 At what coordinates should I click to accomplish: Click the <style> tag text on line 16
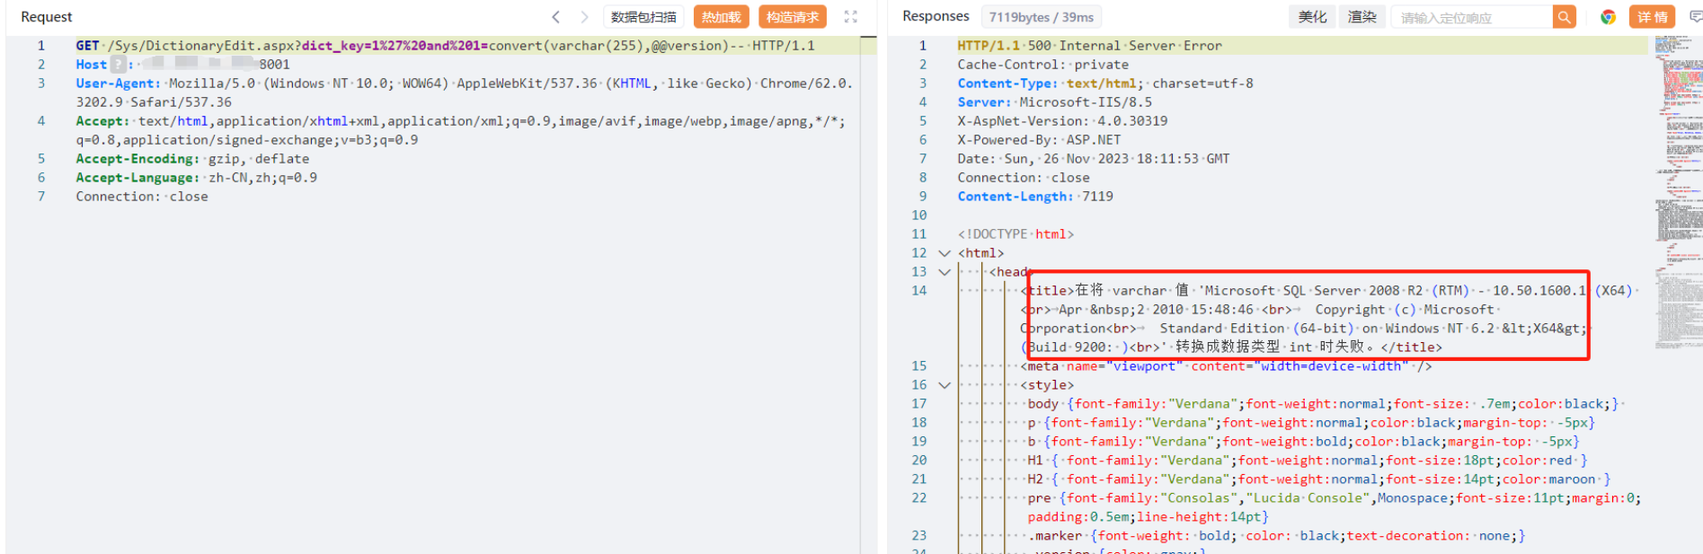coord(1047,385)
